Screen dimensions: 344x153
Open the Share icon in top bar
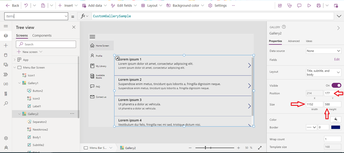coord(280,6)
